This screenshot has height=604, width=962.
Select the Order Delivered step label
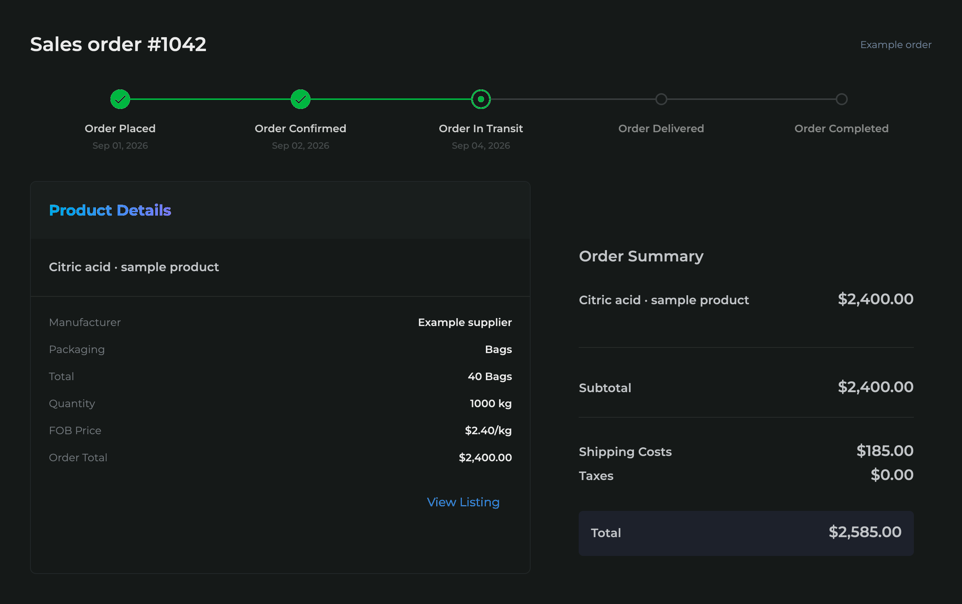click(x=661, y=128)
